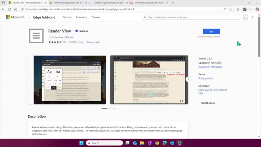Open More add-ons from Bermet link
261x147 pixels.
click(x=213, y=92)
